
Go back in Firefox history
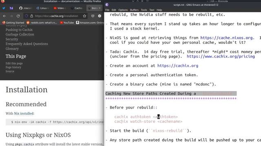click(4, 16)
